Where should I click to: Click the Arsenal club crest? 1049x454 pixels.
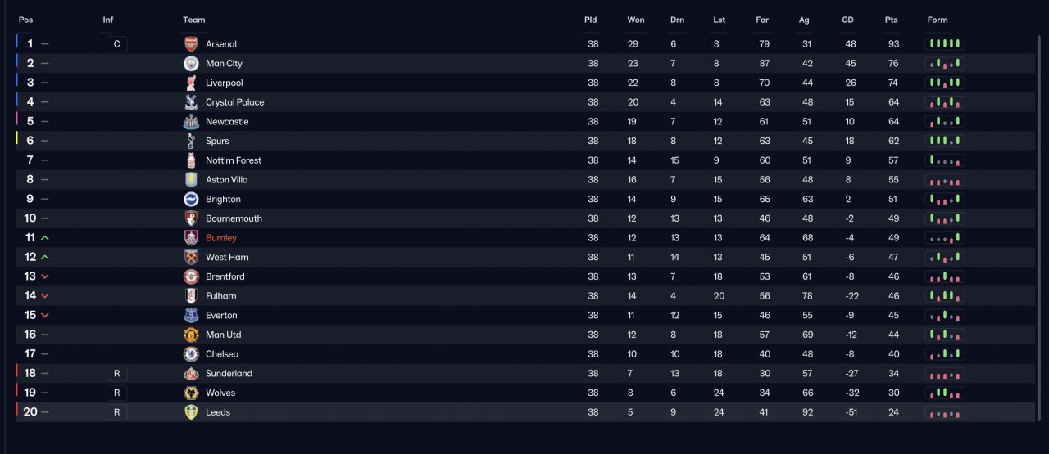[191, 44]
